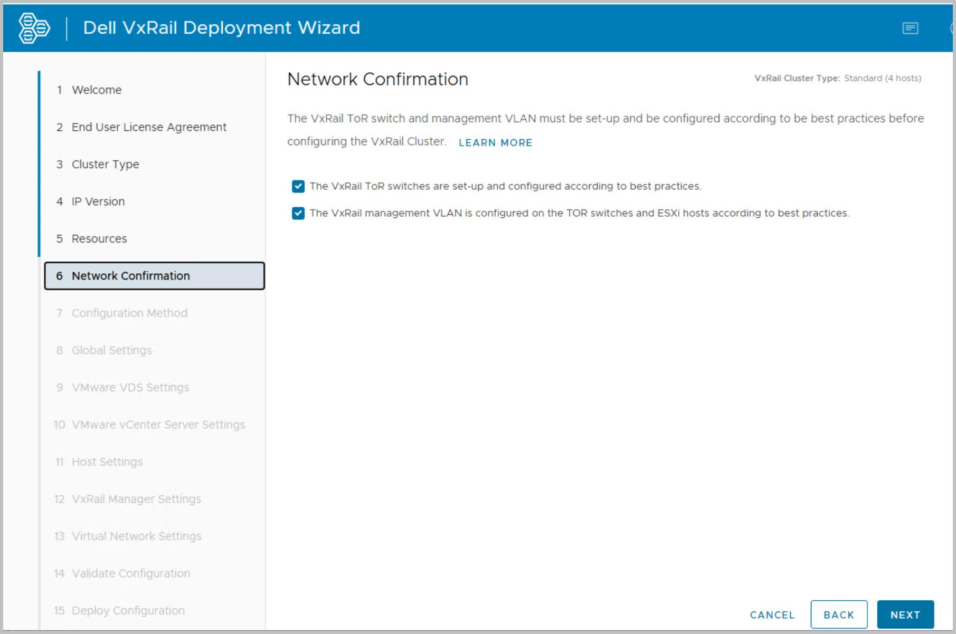
Task: Cancel the deployment wizard
Action: tap(772, 614)
